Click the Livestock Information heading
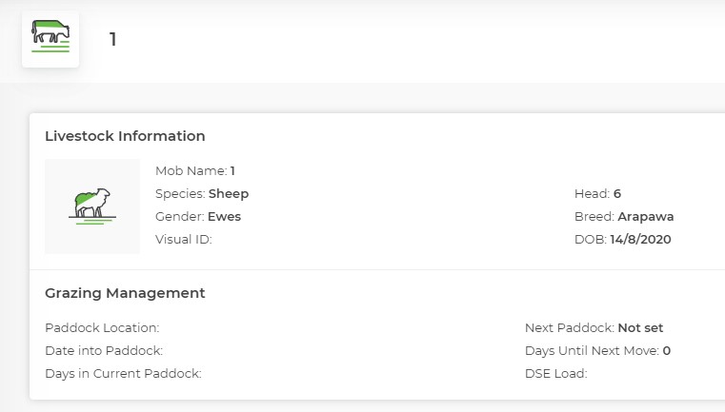Screen dimensions: 725x412 point(125,136)
